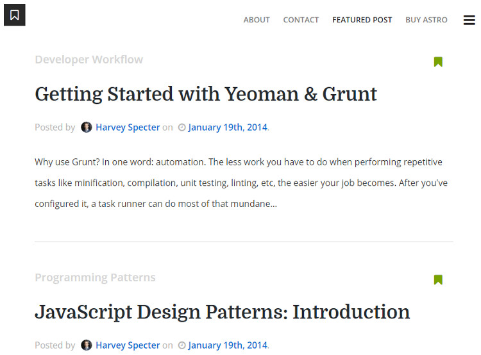Image resolution: width=481 pixels, height=355 pixels.
Task: Open the Developer Workflow category
Action: pos(89,60)
